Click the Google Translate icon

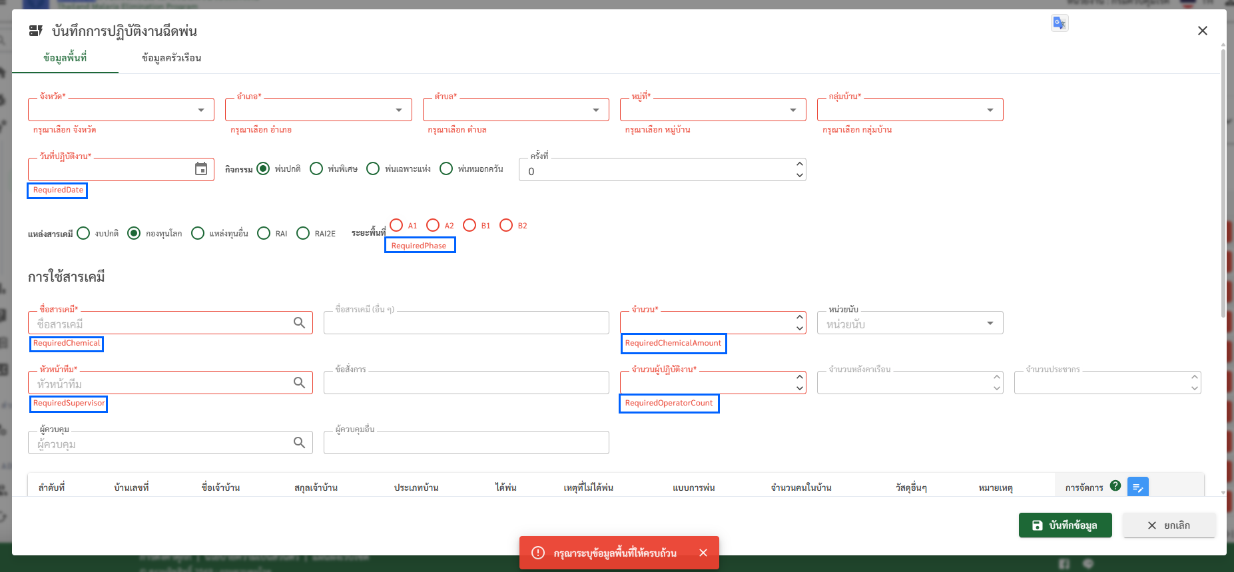point(1060,23)
